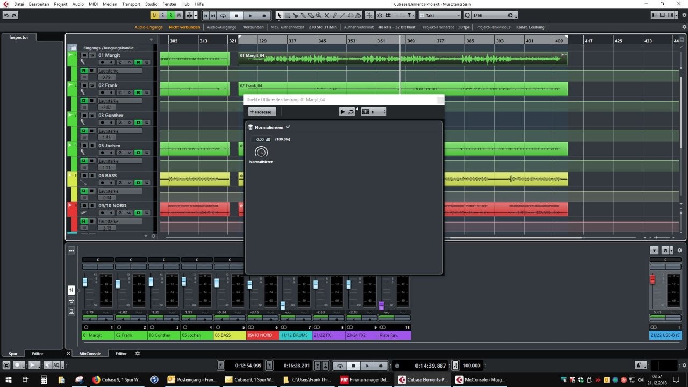Click Stop in top transport toolbar

tap(236, 16)
